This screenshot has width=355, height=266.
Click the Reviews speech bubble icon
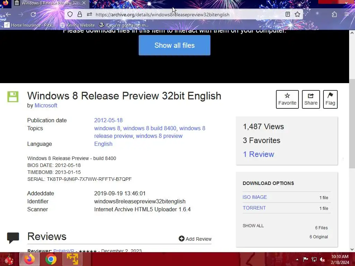13,238
